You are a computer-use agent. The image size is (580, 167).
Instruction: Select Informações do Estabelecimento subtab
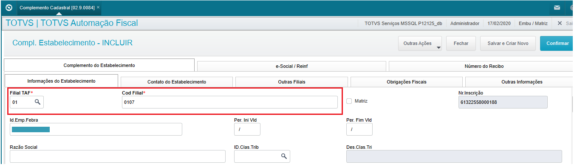coord(61,81)
